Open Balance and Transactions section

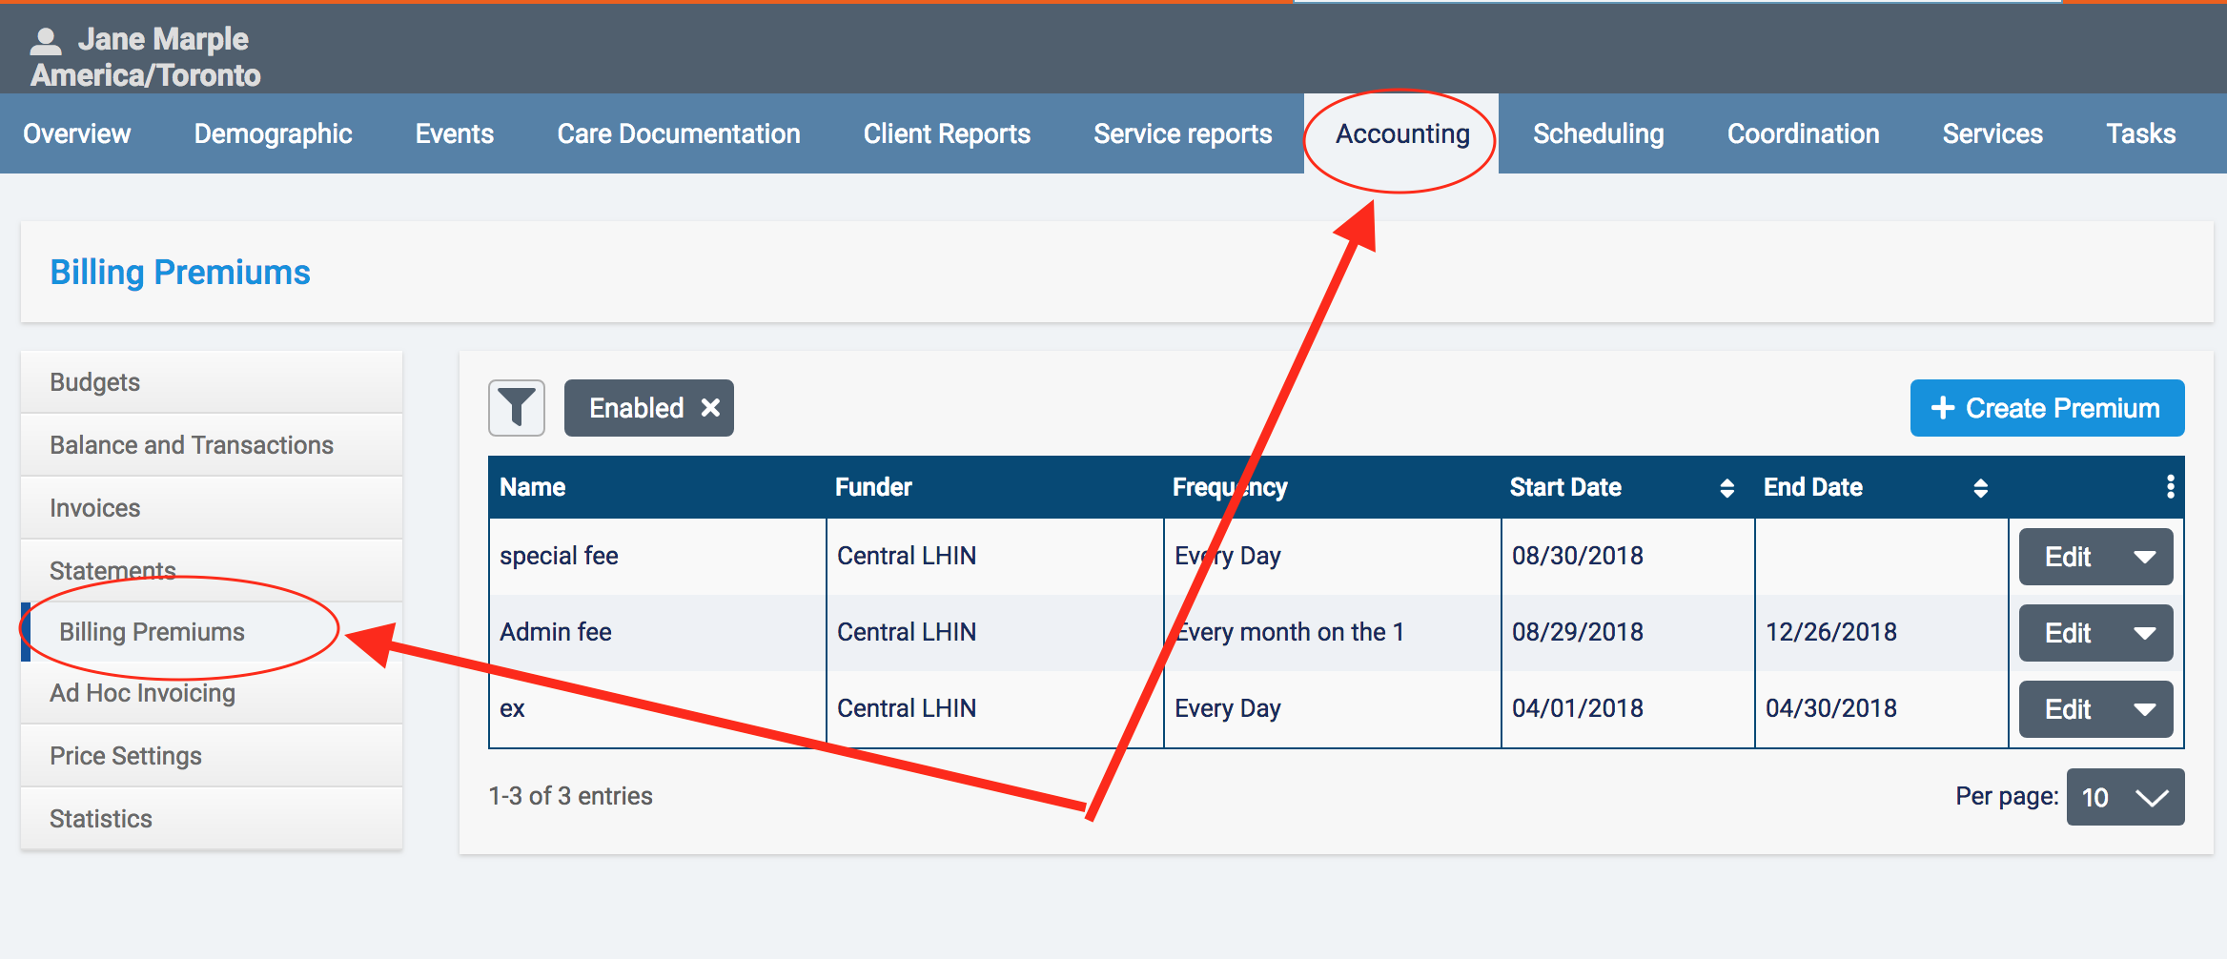(x=192, y=445)
